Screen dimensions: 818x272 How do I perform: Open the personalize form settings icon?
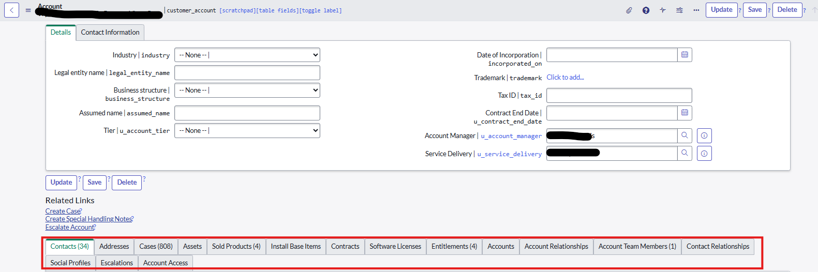click(679, 10)
